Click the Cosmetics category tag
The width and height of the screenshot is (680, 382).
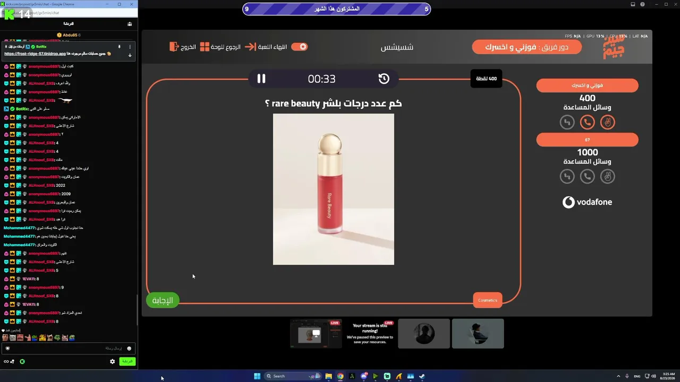pyautogui.click(x=487, y=300)
